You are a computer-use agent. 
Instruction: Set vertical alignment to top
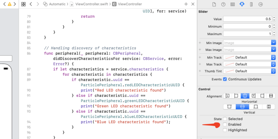point(230,107)
